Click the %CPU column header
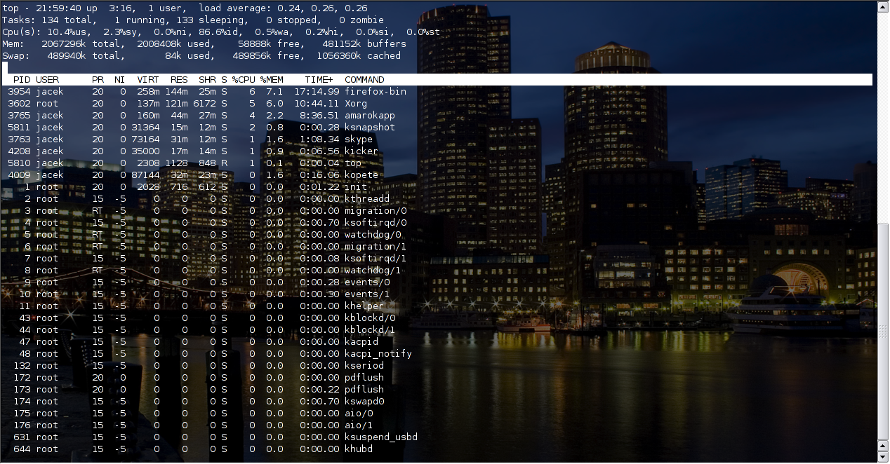 click(244, 80)
